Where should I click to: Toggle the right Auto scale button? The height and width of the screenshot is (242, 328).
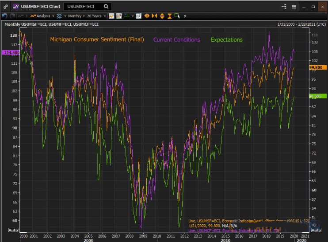tap(317, 230)
